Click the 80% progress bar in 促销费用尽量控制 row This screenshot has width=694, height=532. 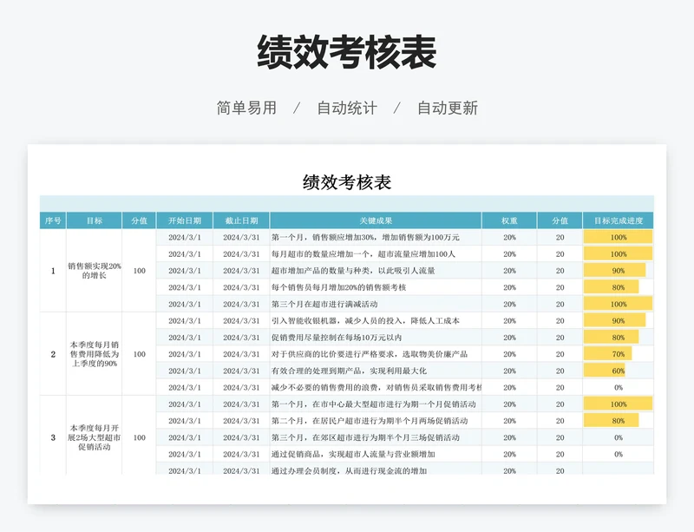point(612,338)
